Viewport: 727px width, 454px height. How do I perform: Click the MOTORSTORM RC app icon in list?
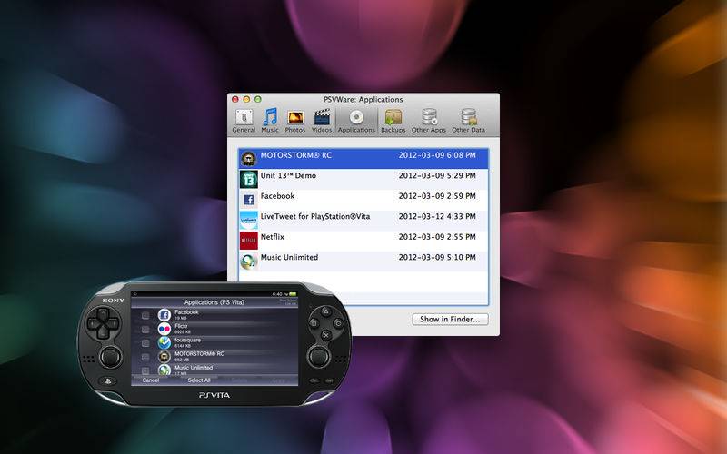click(x=248, y=158)
